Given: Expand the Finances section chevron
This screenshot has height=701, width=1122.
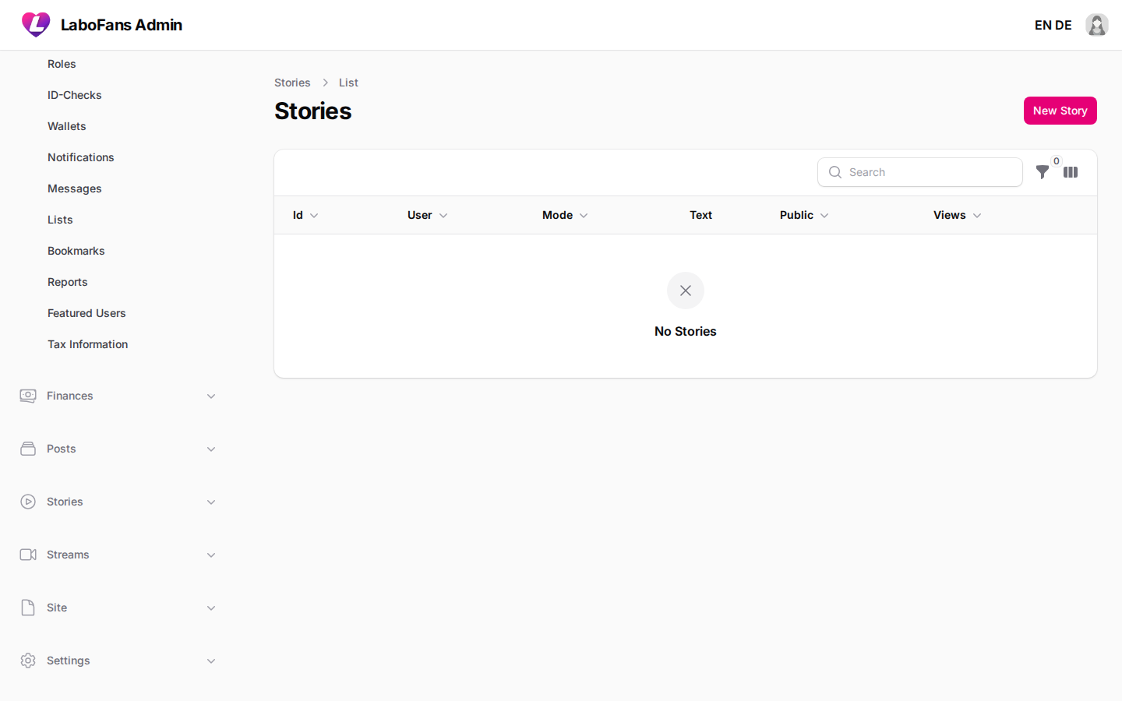Looking at the screenshot, I should pyautogui.click(x=211, y=396).
